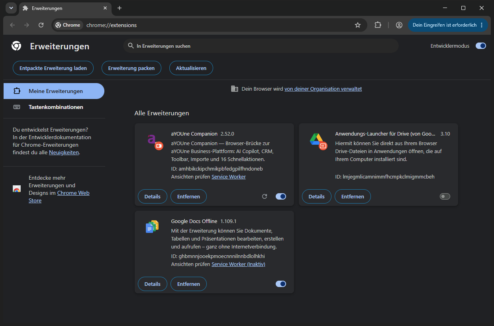Open Details for Anwendungs-Launcher für Drive

click(317, 196)
